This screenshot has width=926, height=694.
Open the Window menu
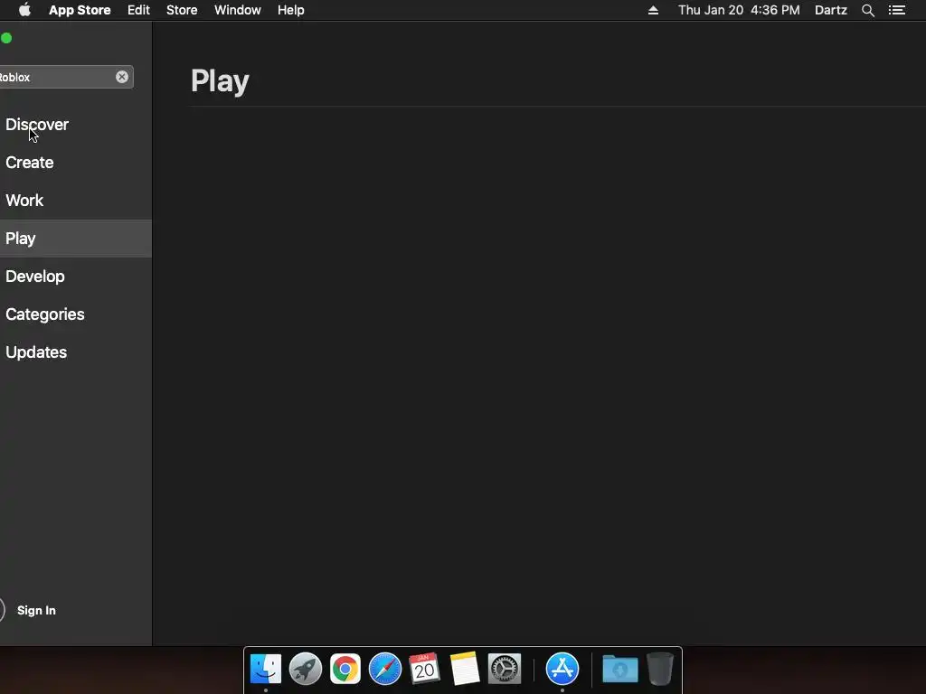pyautogui.click(x=238, y=10)
